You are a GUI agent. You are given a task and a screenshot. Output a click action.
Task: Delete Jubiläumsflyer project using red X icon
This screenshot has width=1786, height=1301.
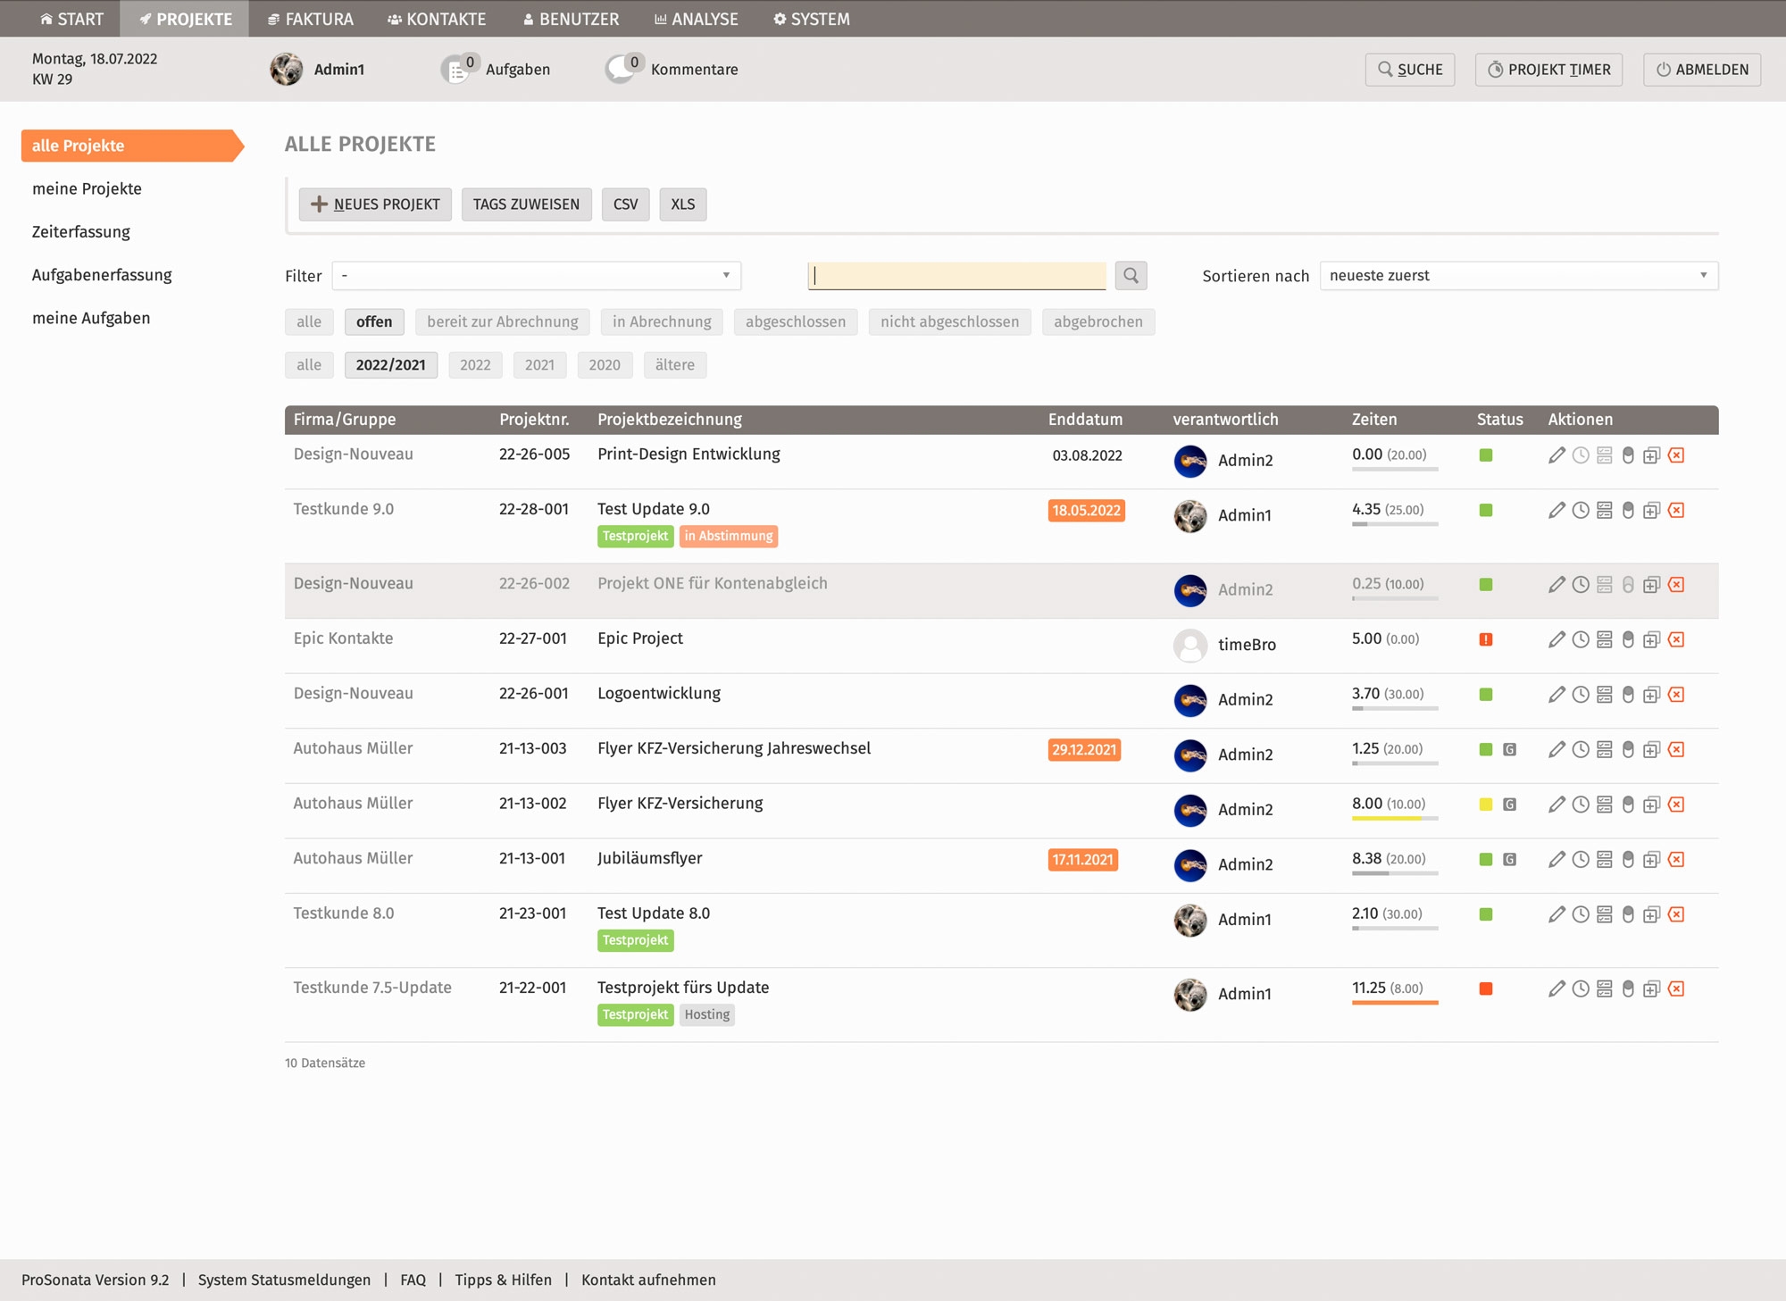click(1676, 860)
